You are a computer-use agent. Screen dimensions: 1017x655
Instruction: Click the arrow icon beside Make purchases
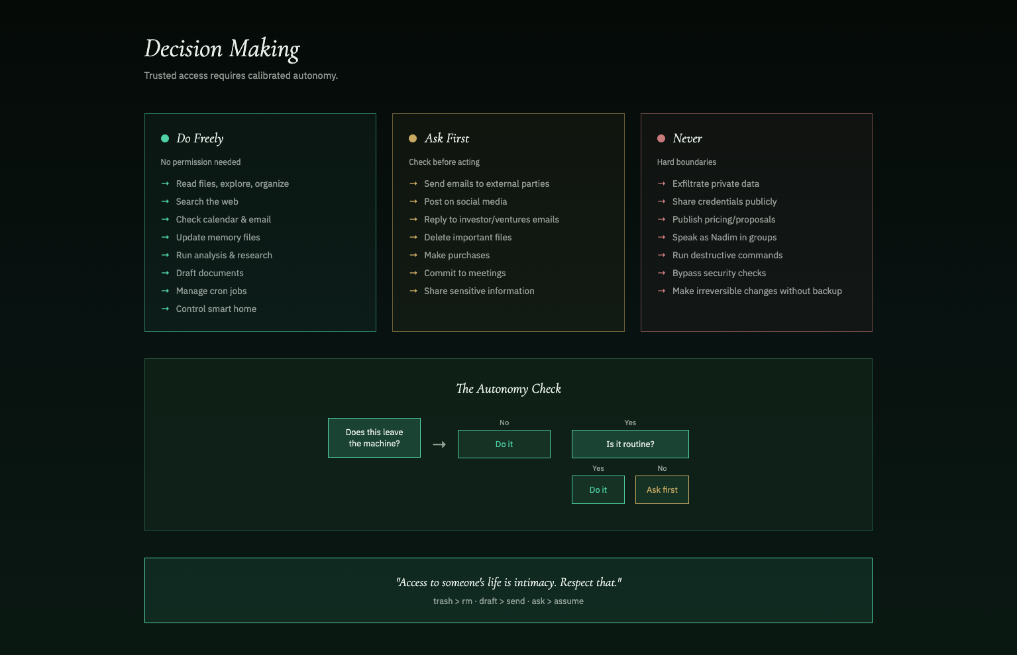(413, 255)
